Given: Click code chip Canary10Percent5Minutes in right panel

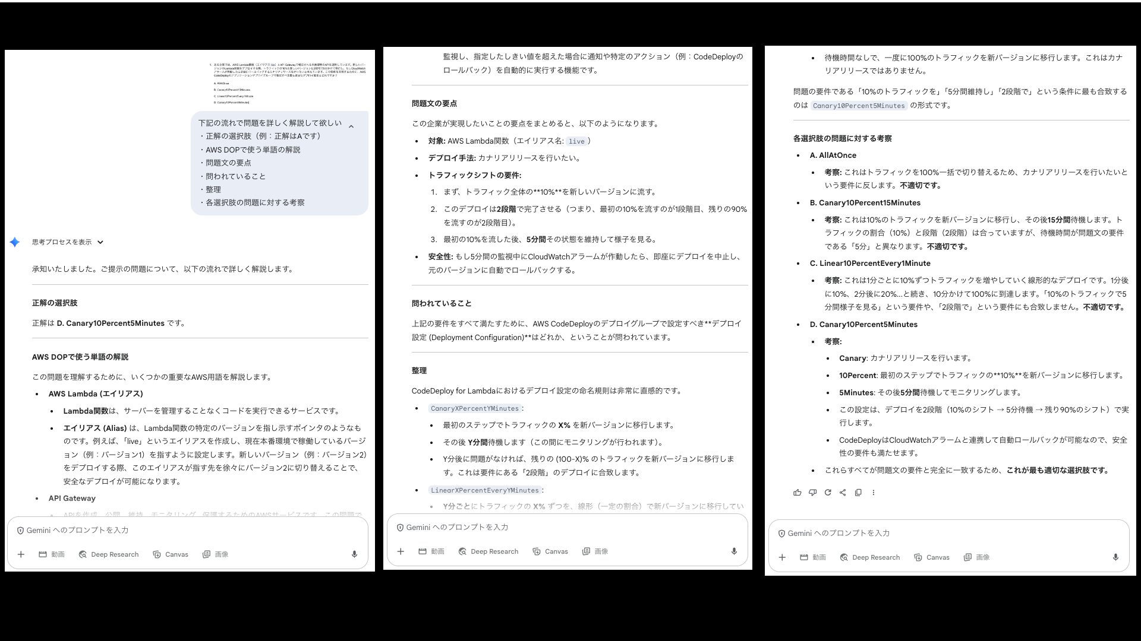Looking at the screenshot, I should click(859, 106).
